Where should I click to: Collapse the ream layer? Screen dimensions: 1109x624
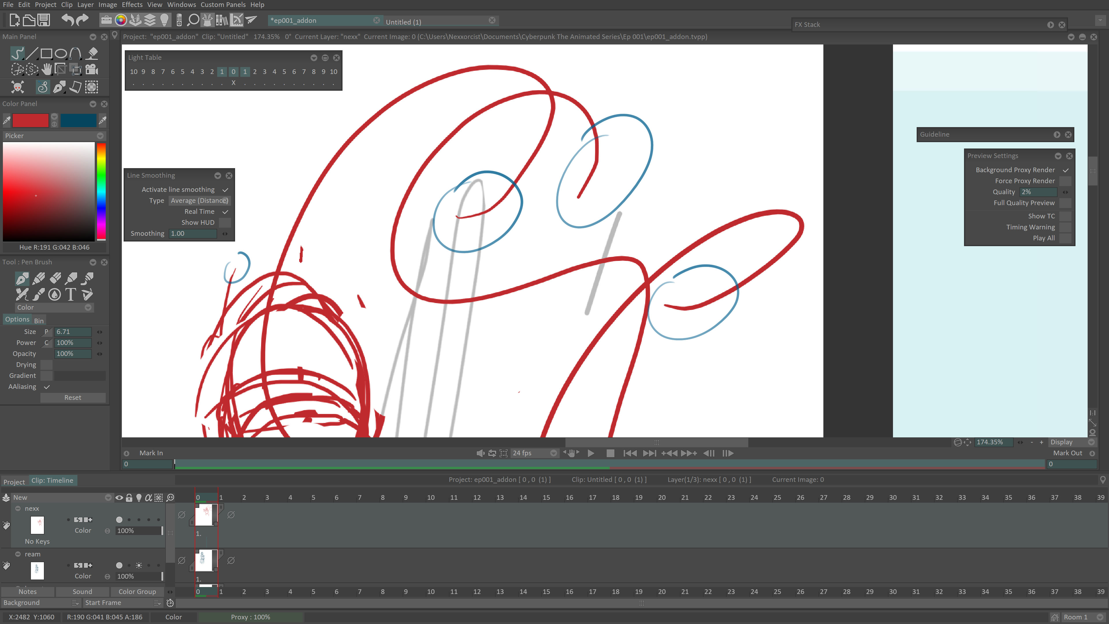tap(18, 554)
